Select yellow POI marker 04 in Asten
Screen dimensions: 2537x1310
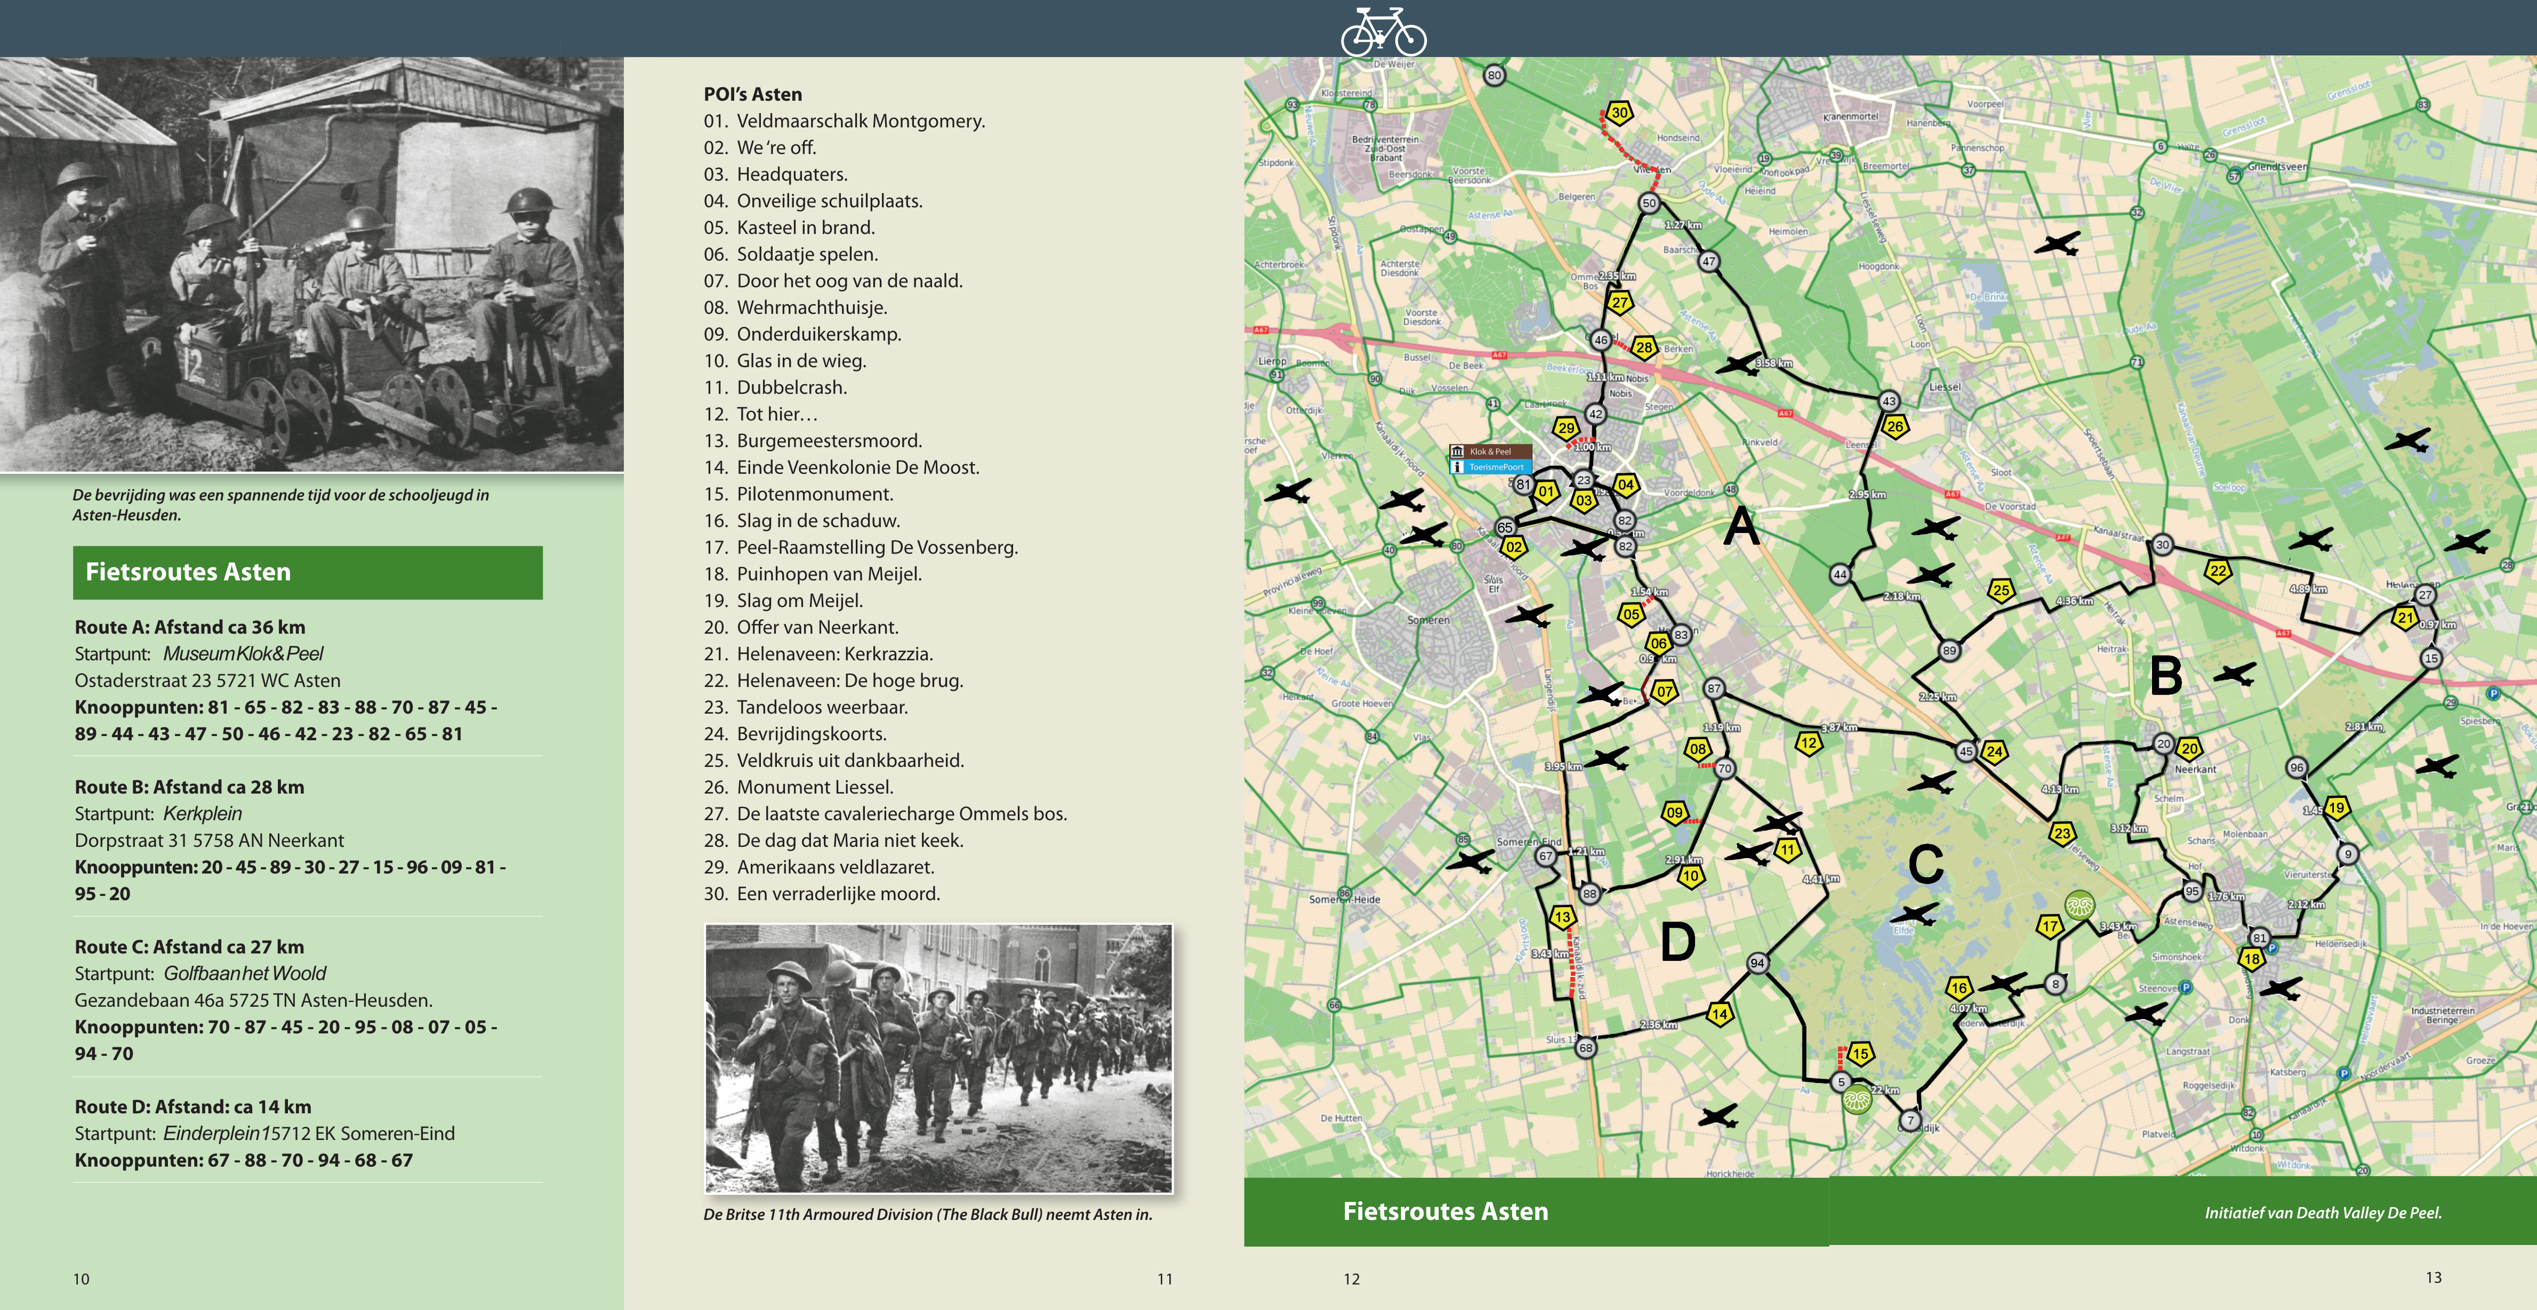pos(1626,484)
